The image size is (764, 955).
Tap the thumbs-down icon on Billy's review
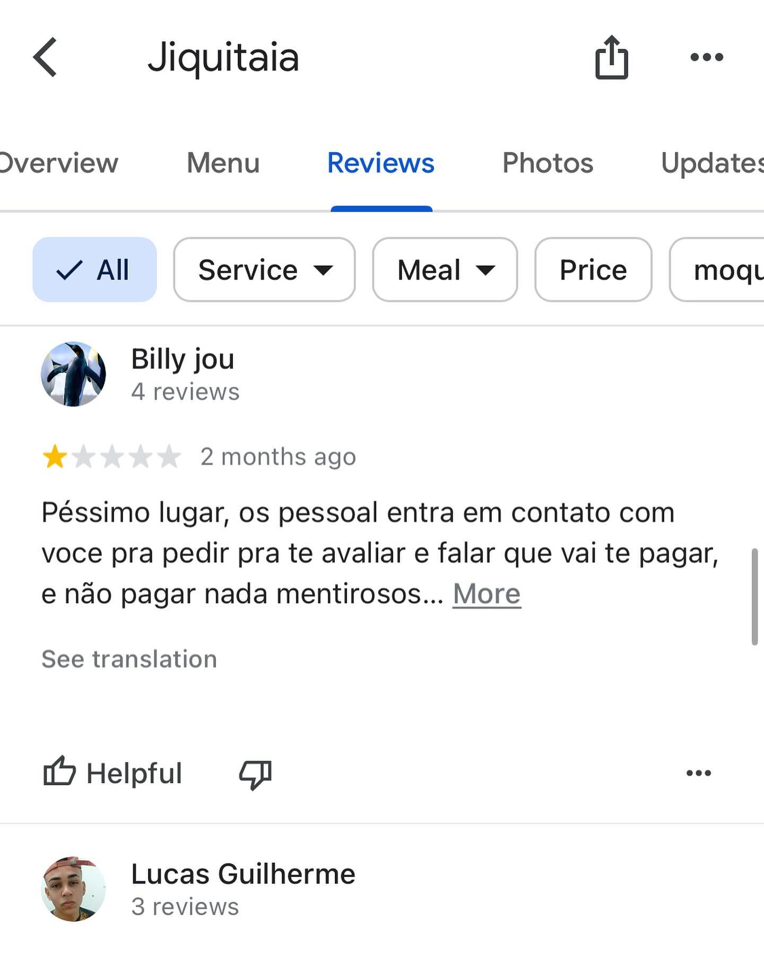pos(255,774)
